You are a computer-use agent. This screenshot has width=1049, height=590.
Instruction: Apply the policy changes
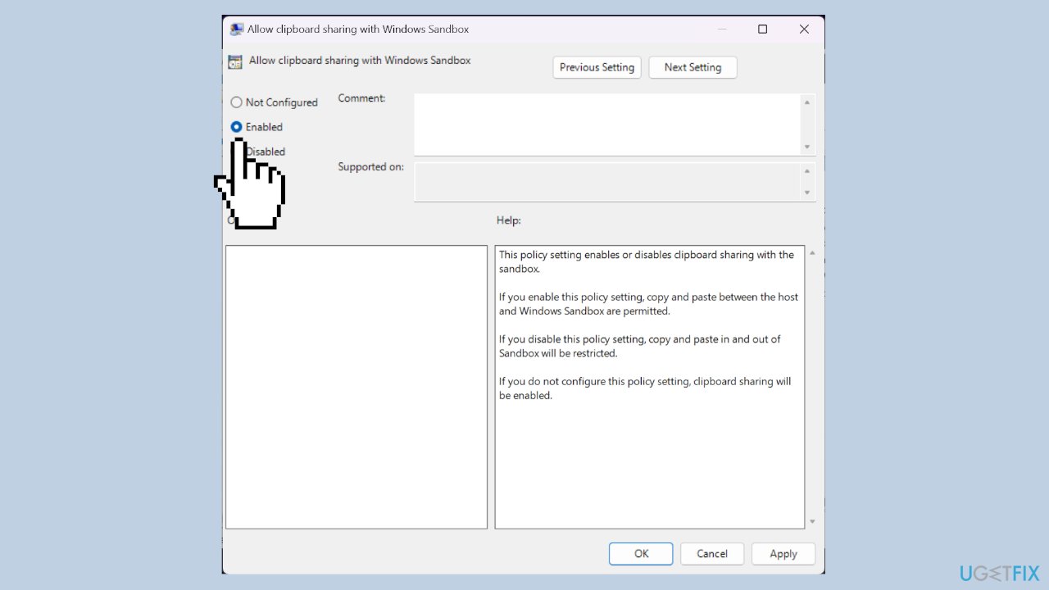tap(783, 554)
